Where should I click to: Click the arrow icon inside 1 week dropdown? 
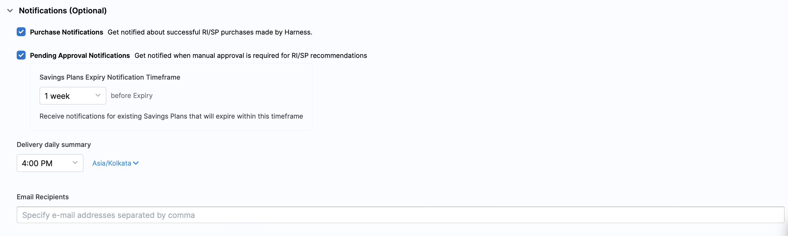click(x=98, y=95)
